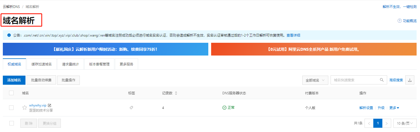The width and height of the screenshot is (420, 132).
Task: Click the download export icon button
Action: 410,80
